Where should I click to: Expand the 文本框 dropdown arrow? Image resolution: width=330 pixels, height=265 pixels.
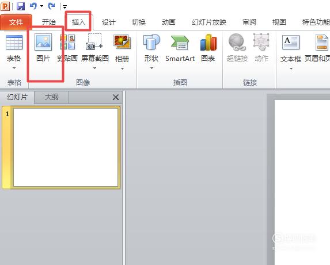[x=291, y=68]
